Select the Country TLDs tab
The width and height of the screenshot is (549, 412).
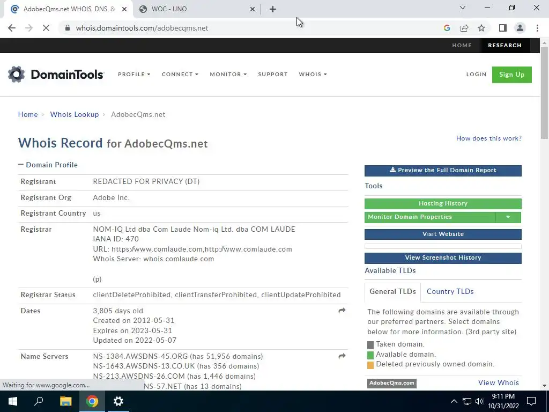(x=450, y=291)
